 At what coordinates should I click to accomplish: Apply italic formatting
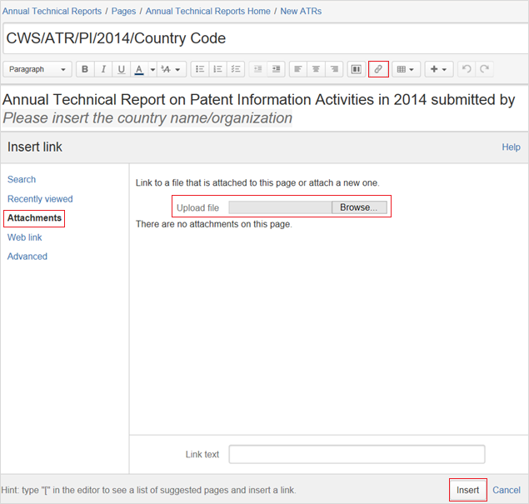click(103, 69)
